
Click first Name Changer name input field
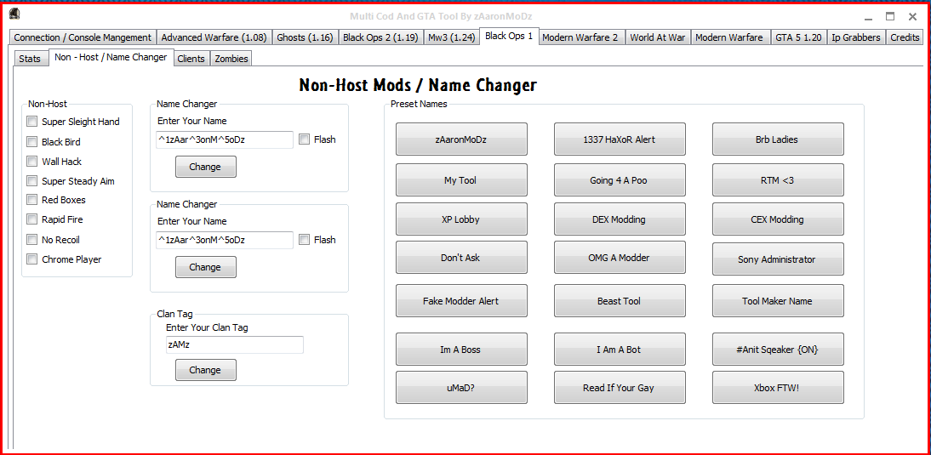coord(224,140)
